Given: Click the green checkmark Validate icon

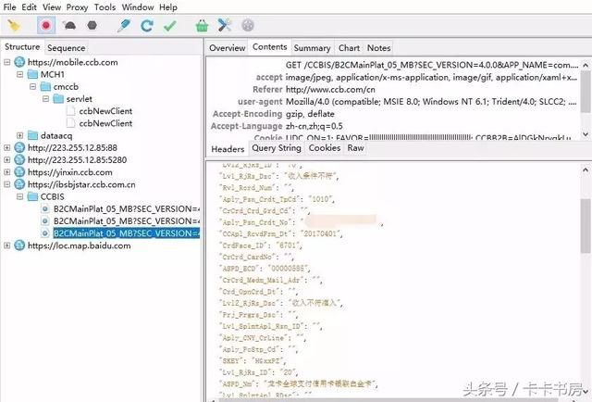Looking at the screenshot, I should [x=169, y=26].
